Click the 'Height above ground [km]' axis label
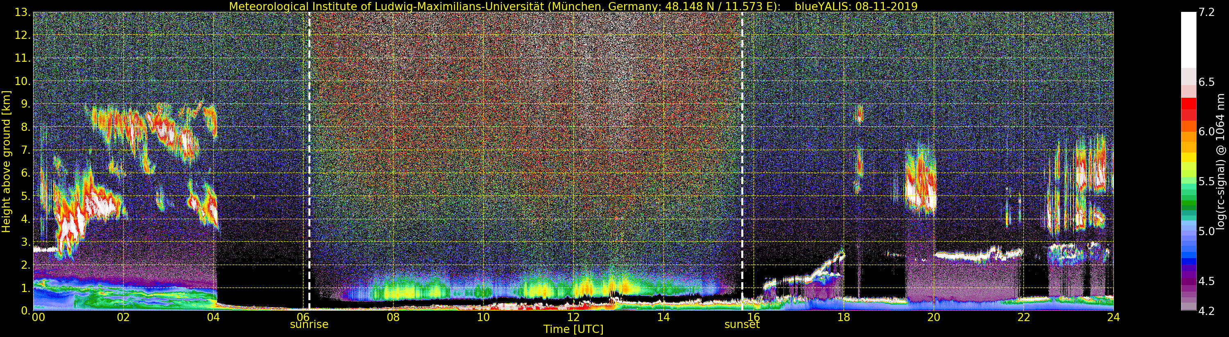The height and width of the screenshot is (337, 1229). 6,162
